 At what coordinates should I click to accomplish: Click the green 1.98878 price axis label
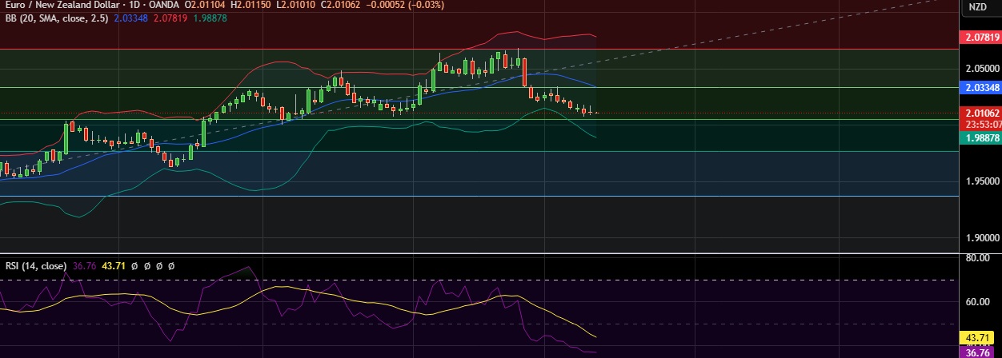tap(980, 137)
